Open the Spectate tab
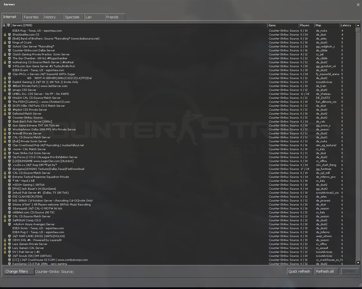This screenshot has height=289, width=362. coord(74,17)
